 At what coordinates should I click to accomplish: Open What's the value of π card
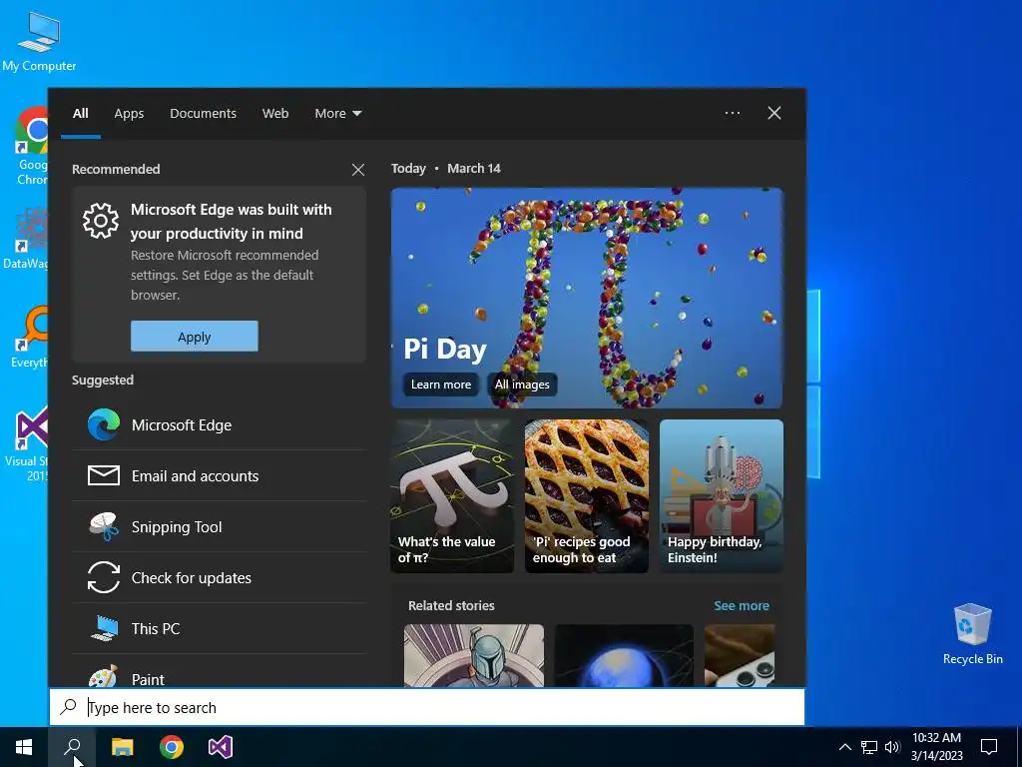coord(452,496)
